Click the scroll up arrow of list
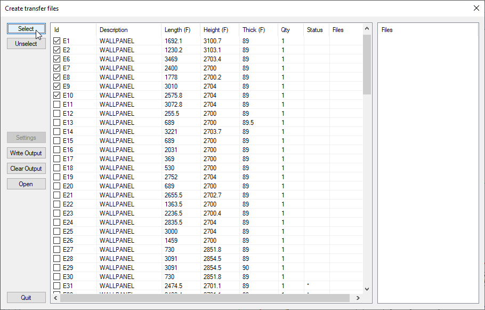485x310 pixels. [367, 28]
